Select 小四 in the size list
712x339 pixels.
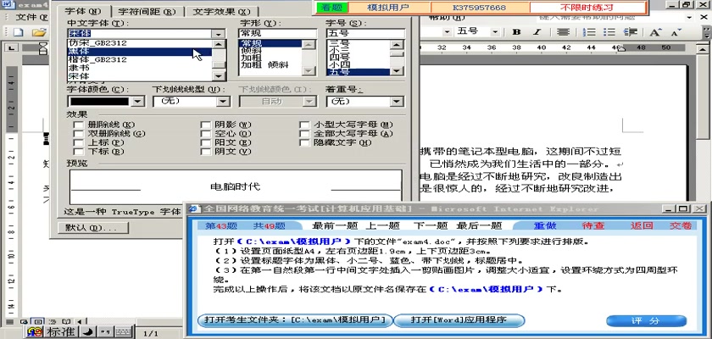tap(358, 65)
